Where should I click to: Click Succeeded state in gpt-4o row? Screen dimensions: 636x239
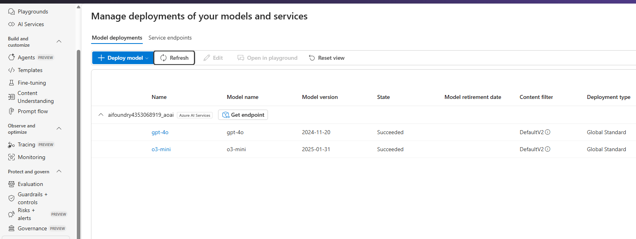click(x=390, y=132)
